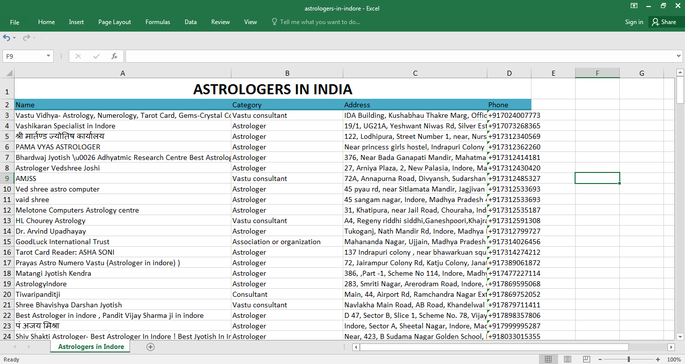Click the Undo icon in quick access toolbar
This screenshot has width=685, height=364.
tap(7, 38)
